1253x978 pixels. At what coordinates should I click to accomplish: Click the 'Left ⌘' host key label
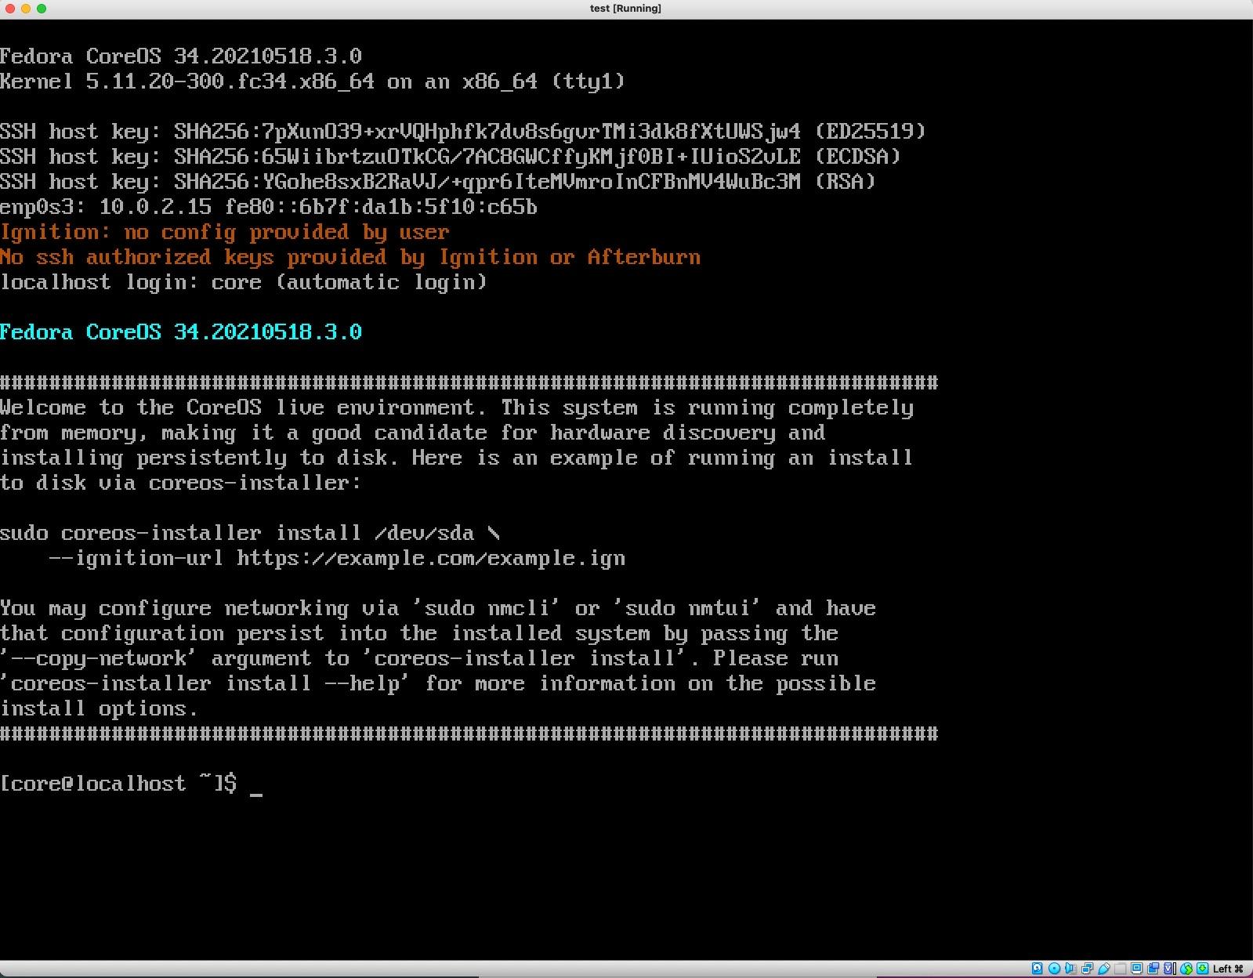1228,969
